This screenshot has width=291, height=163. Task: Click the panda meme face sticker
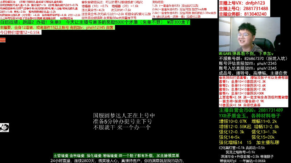(4, 128)
